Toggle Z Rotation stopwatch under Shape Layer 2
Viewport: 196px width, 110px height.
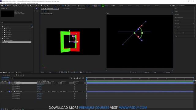click(x=13, y=90)
